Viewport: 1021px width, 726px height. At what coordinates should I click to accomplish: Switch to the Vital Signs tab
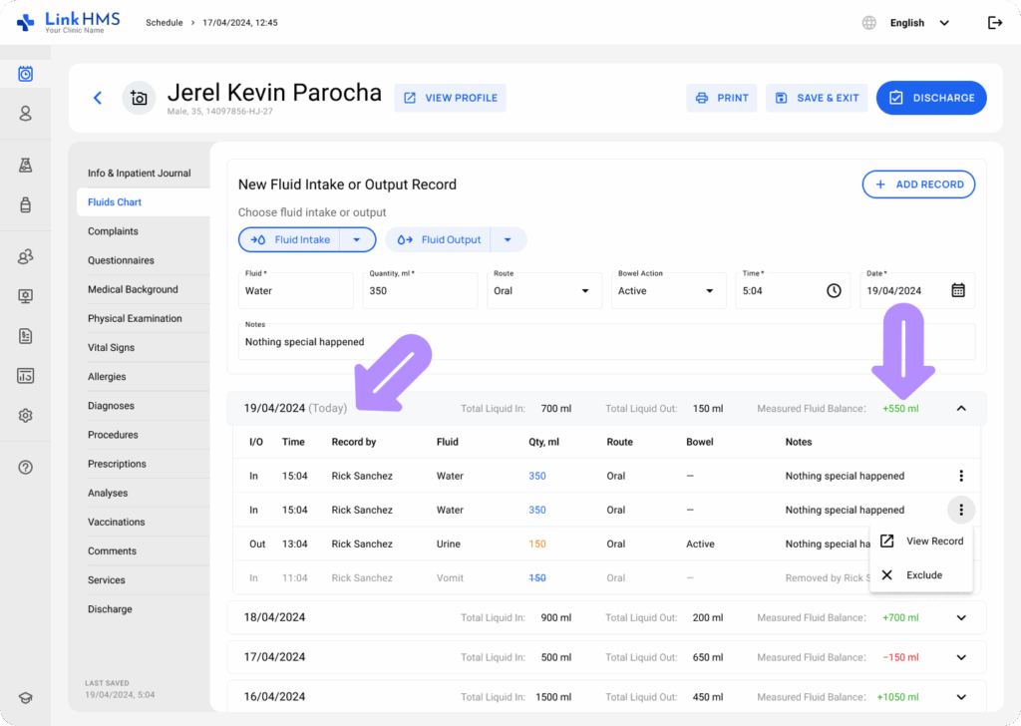pyautogui.click(x=111, y=348)
